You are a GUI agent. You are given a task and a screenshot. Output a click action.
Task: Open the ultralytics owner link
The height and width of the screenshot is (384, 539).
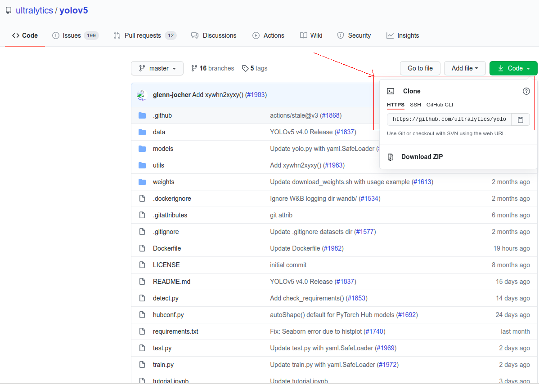[x=34, y=11]
